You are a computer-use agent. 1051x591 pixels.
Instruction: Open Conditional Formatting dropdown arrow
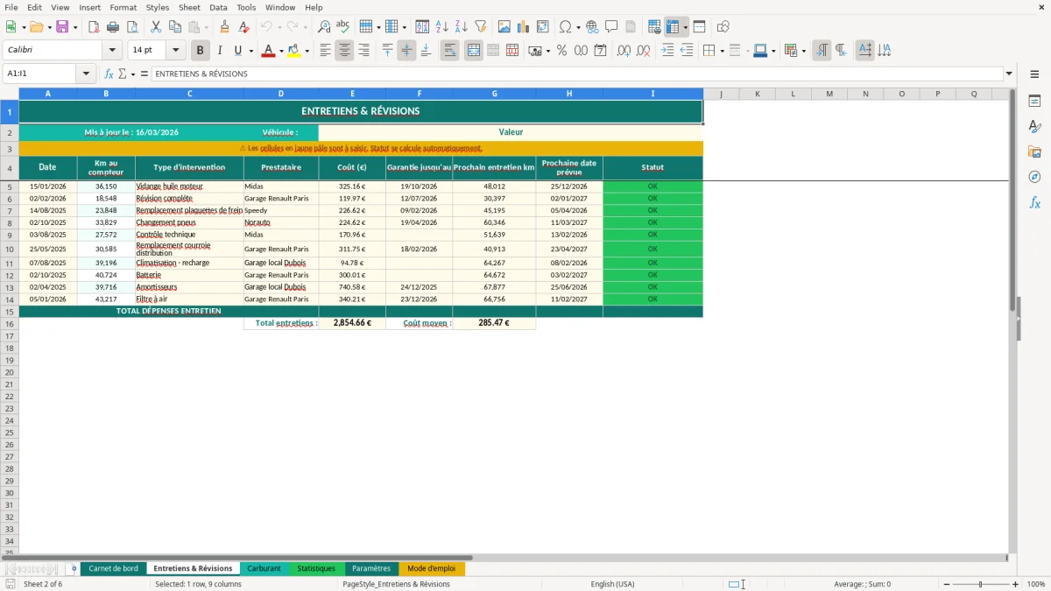pyautogui.click(x=803, y=51)
